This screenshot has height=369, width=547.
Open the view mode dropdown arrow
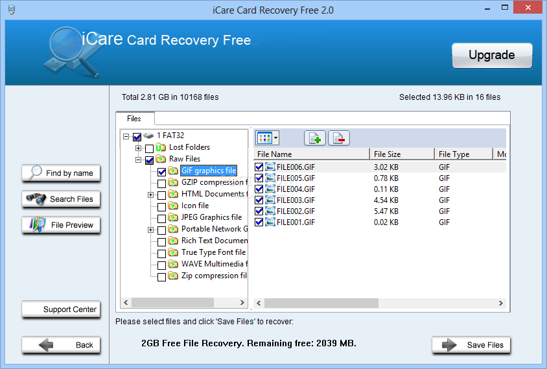(275, 138)
